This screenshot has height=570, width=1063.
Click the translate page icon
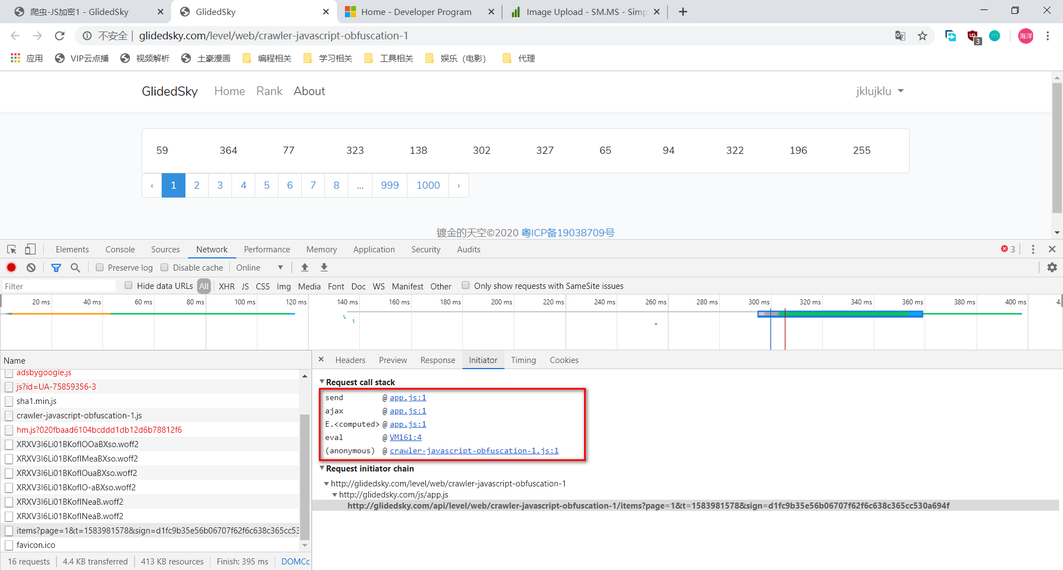[x=900, y=36]
